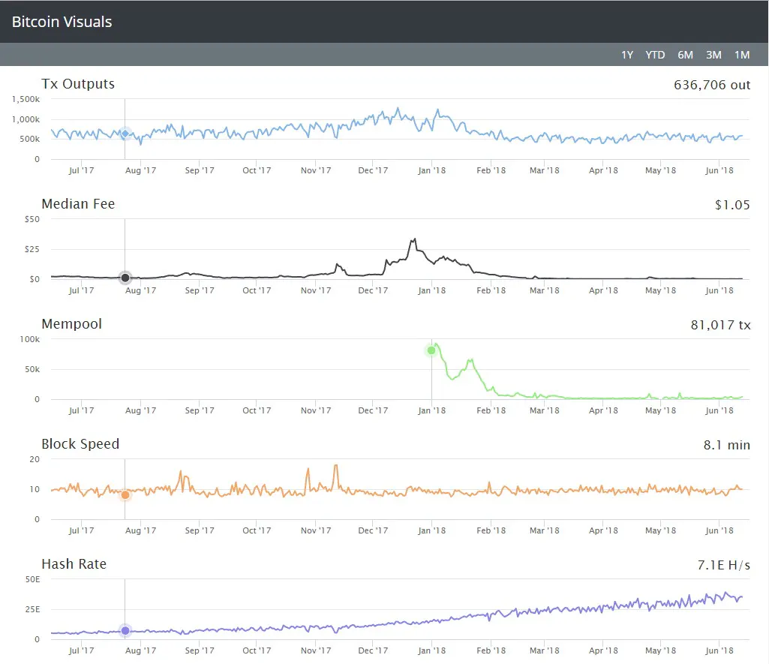Click the Bitcoin Visuals header title
Image resolution: width=769 pixels, height=664 pixels.
pyautogui.click(x=62, y=22)
